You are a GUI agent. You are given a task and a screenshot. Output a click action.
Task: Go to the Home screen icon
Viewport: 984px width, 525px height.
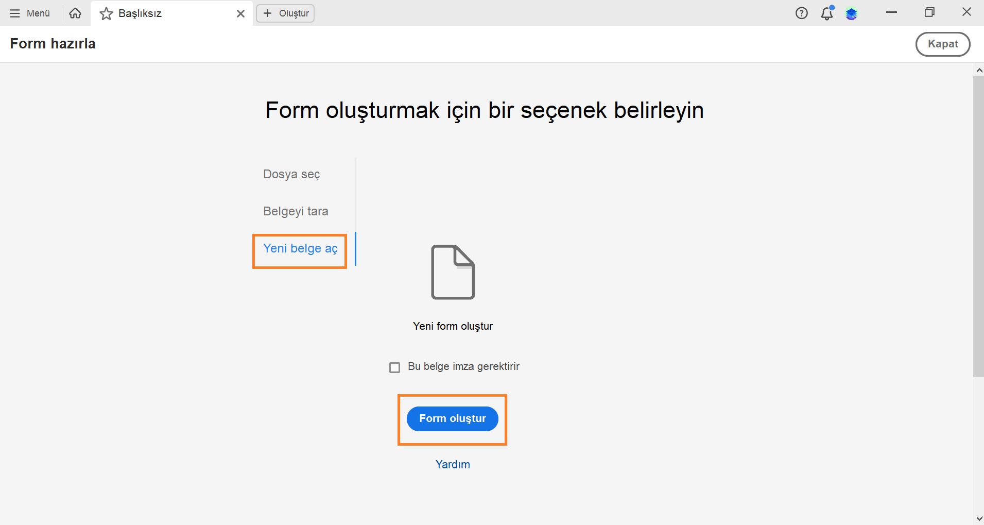pyautogui.click(x=75, y=13)
